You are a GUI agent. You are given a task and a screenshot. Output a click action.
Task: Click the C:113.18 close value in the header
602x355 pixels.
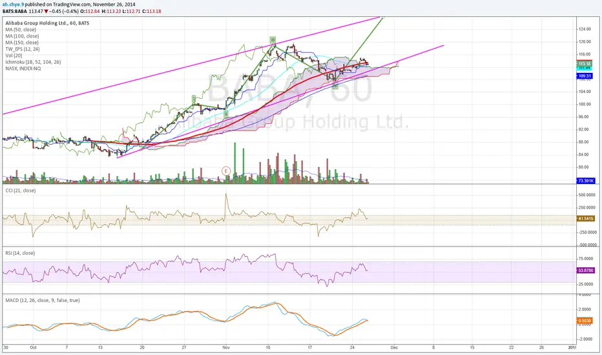(152, 11)
